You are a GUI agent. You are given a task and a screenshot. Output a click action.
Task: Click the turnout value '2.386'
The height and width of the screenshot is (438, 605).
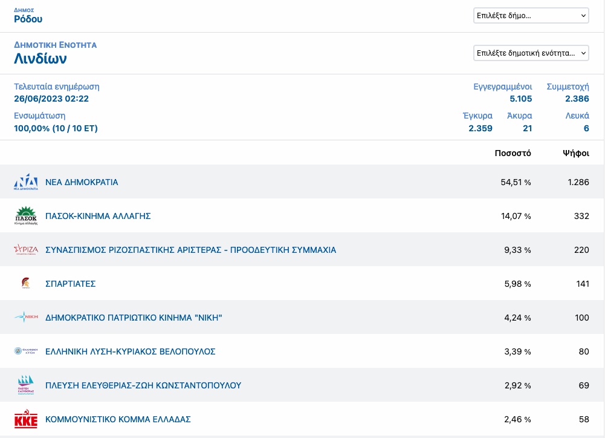click(577, 99)
